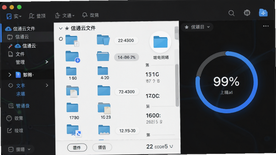Click the blue file icon in the highlighted sidebar row
276x155 pixels.
pos(18,75)
